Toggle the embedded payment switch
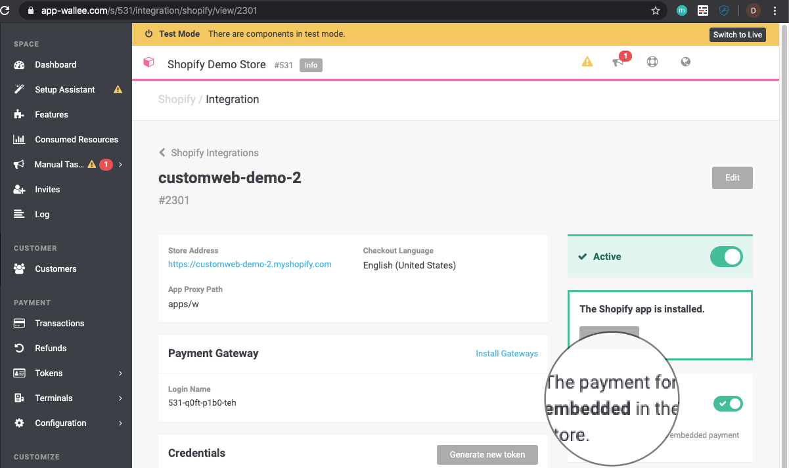 point(728,404)
